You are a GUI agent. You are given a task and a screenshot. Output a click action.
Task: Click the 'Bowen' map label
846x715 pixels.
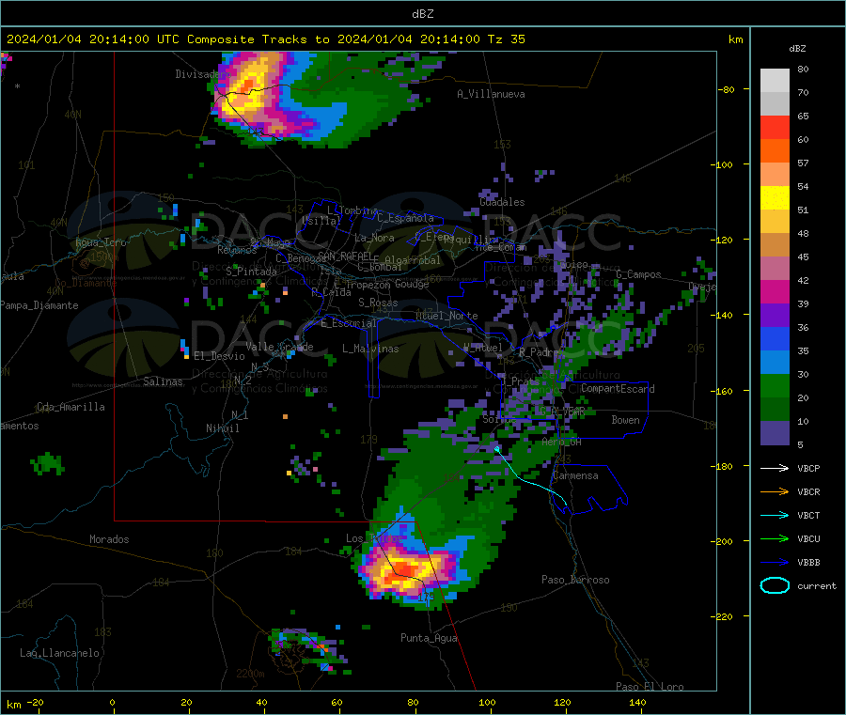click(625, 420)
